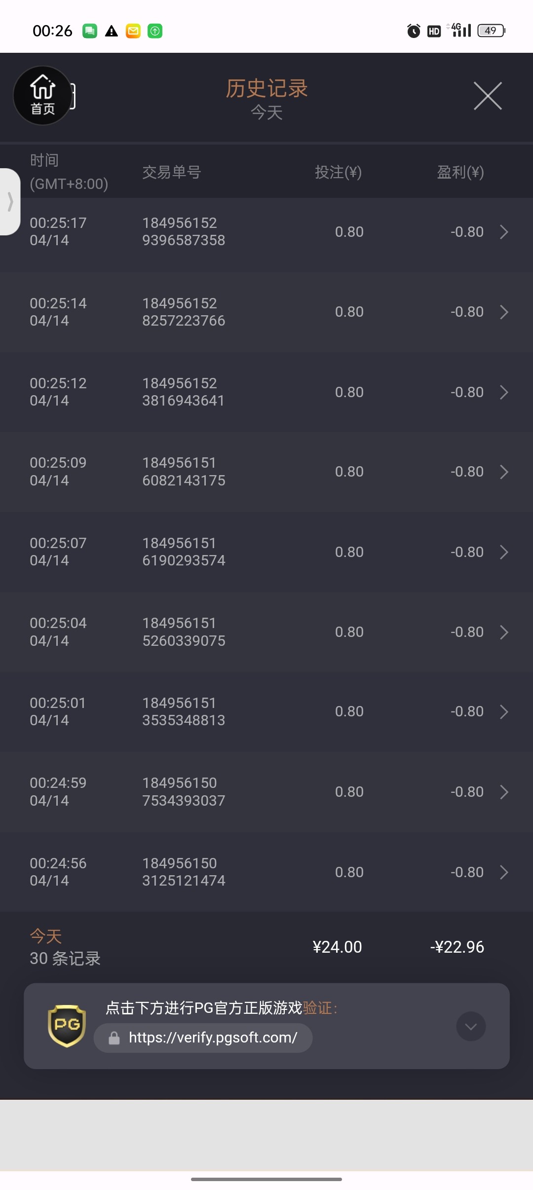Image resolution: width=533 pixels, height=1190 pixels.
Task: Expand the left side drawer handle
Action: coord(10,202)
